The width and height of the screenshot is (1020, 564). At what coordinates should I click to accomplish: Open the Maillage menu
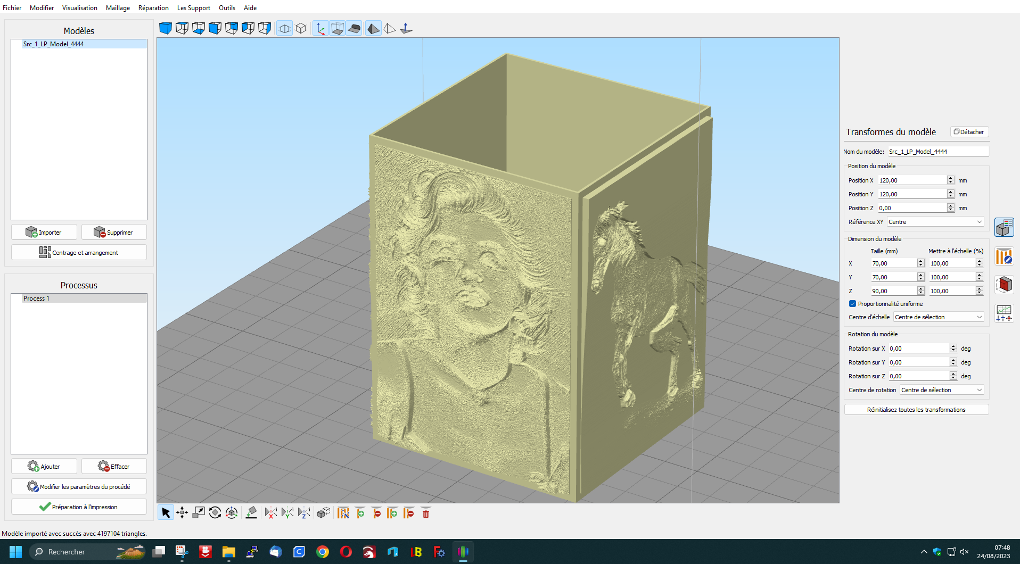pyautogui.click(x=118, y=8)
